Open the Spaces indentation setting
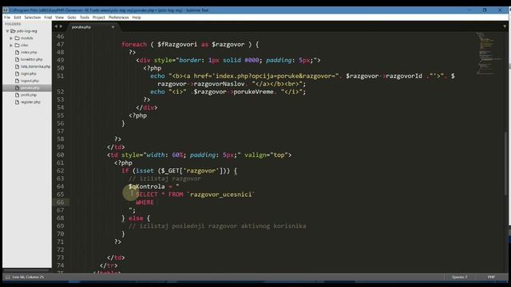511x287 pixels. pyautogui.click(x=460, y=277)
